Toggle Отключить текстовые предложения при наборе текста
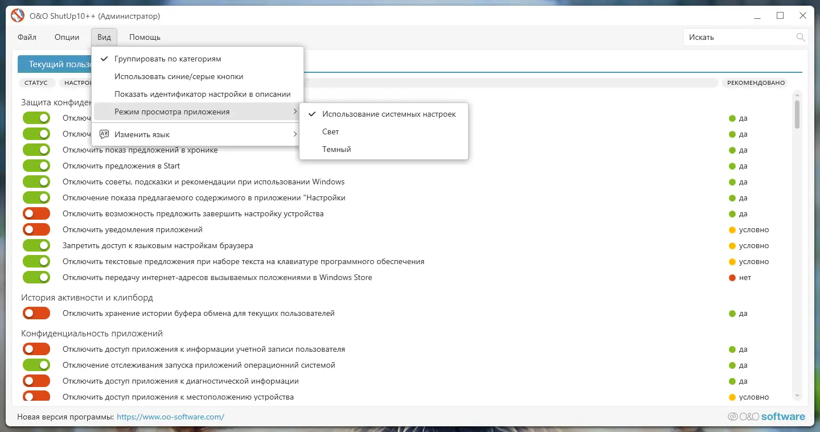 36,262
